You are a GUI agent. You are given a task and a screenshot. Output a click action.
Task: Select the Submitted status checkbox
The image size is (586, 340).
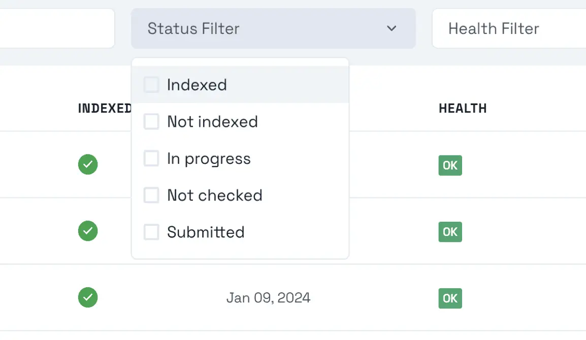(x=151, y=232)
